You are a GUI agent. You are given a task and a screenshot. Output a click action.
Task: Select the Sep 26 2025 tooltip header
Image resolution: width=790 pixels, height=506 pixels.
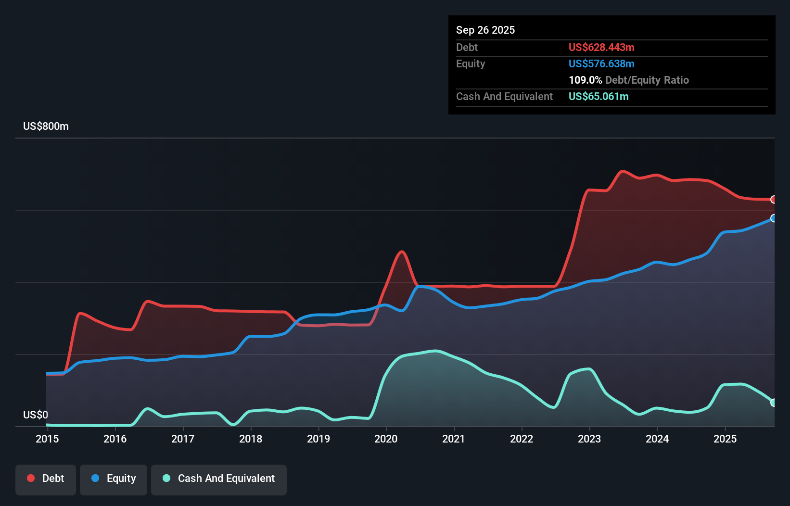click(485, 30)
